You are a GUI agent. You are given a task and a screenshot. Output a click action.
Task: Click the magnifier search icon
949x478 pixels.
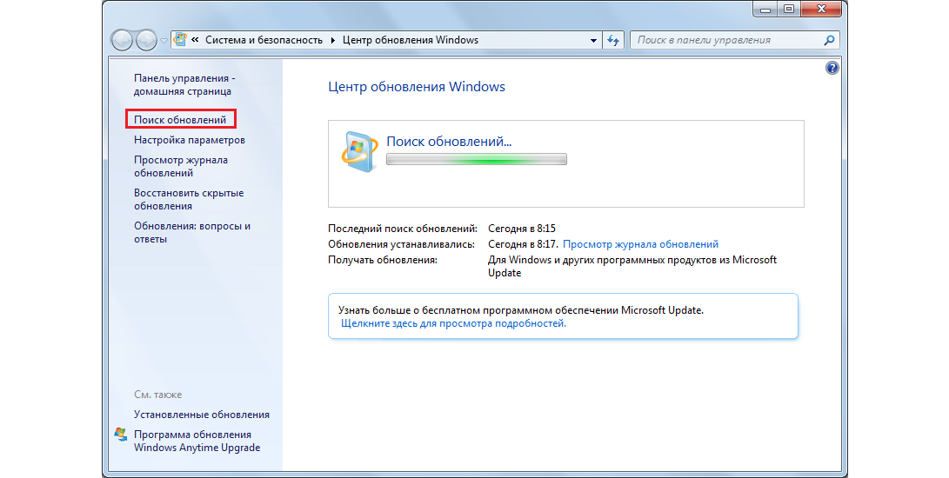pos(830,40)
